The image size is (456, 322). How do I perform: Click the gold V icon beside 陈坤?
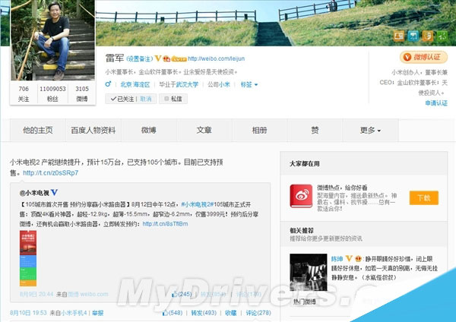click(x=349, y=258)
